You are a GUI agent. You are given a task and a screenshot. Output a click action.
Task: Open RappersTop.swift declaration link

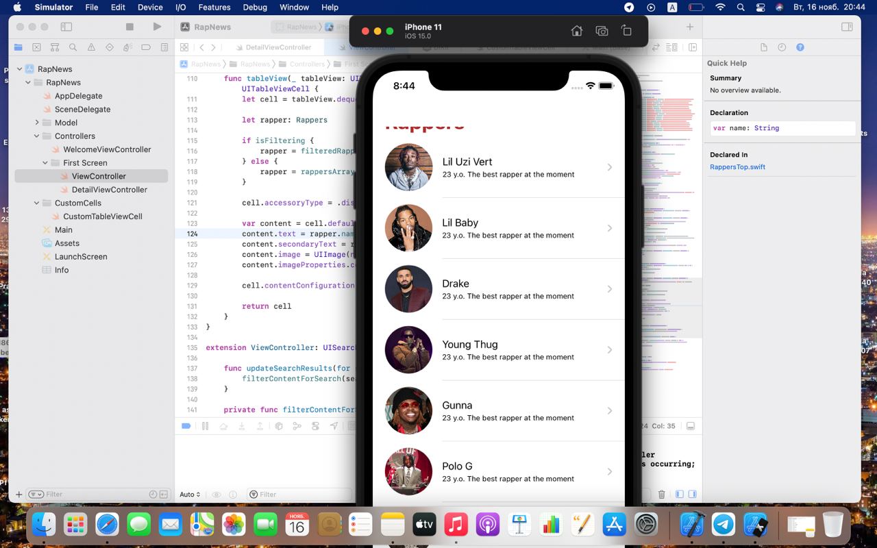click(737, 167)
